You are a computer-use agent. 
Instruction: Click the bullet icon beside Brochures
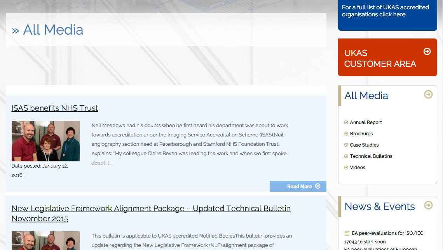tap(346, 134)
